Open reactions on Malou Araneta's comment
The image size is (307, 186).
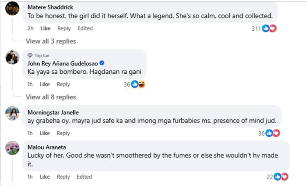coord(281,177)
